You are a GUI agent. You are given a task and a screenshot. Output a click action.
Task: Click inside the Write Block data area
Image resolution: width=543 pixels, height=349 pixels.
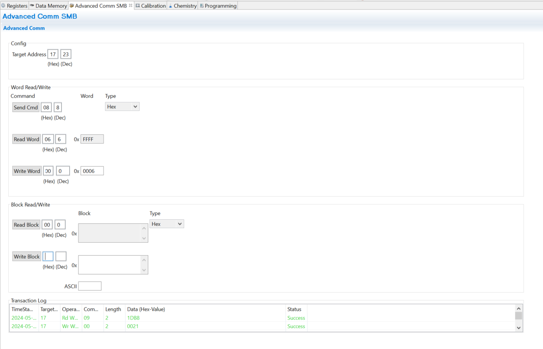click(x=109, y=264)
